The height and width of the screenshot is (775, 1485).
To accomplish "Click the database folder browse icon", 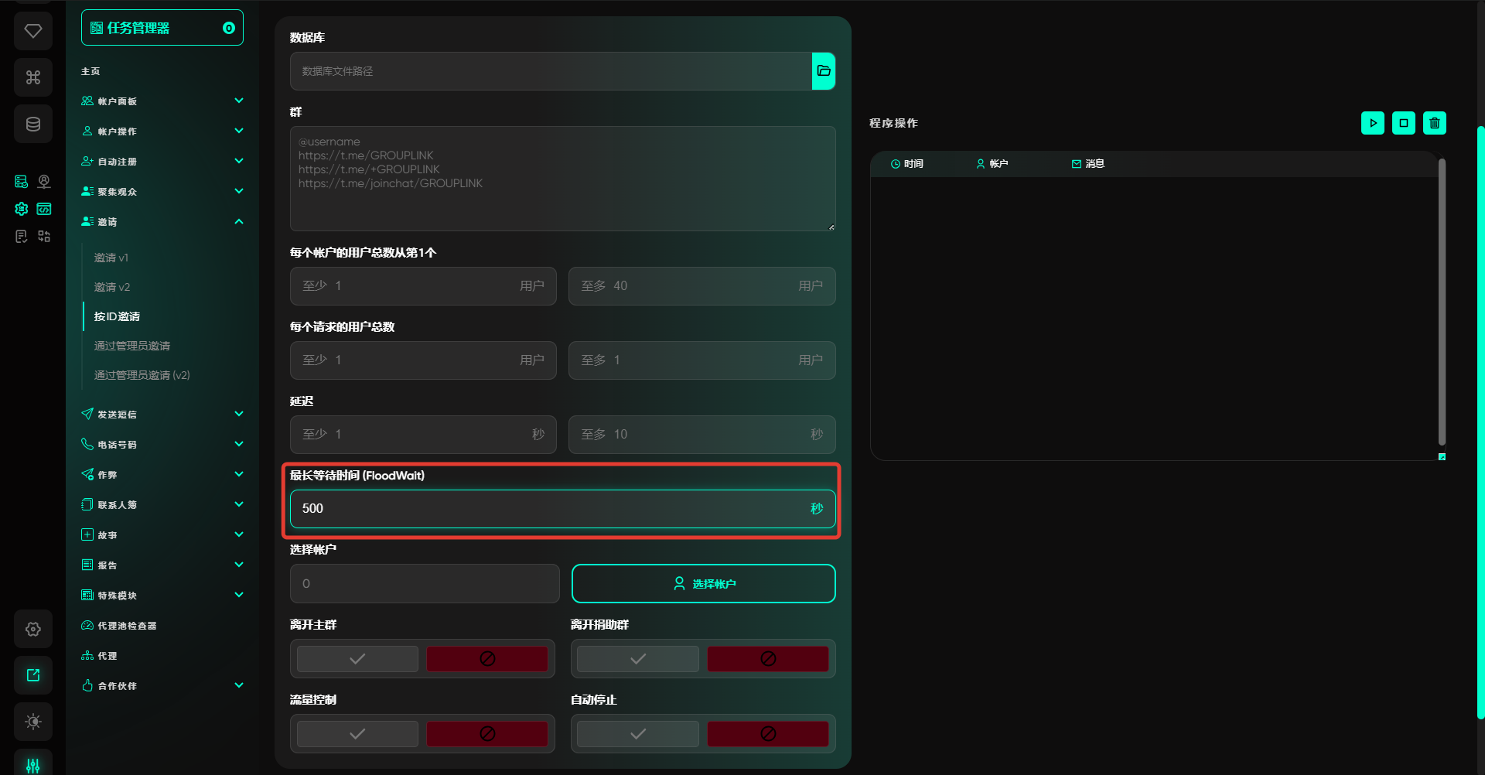I will 823,71.
